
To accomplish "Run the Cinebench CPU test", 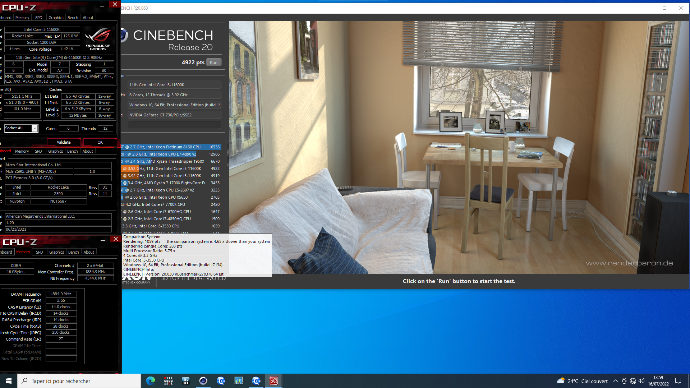I will [x=214, y=63].
